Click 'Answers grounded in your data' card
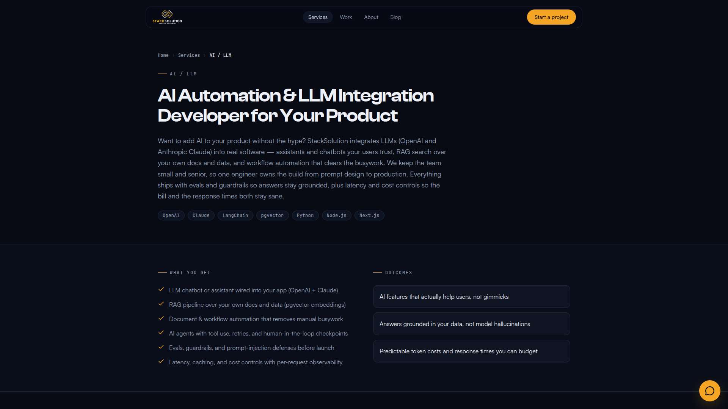 pos(471,324)
